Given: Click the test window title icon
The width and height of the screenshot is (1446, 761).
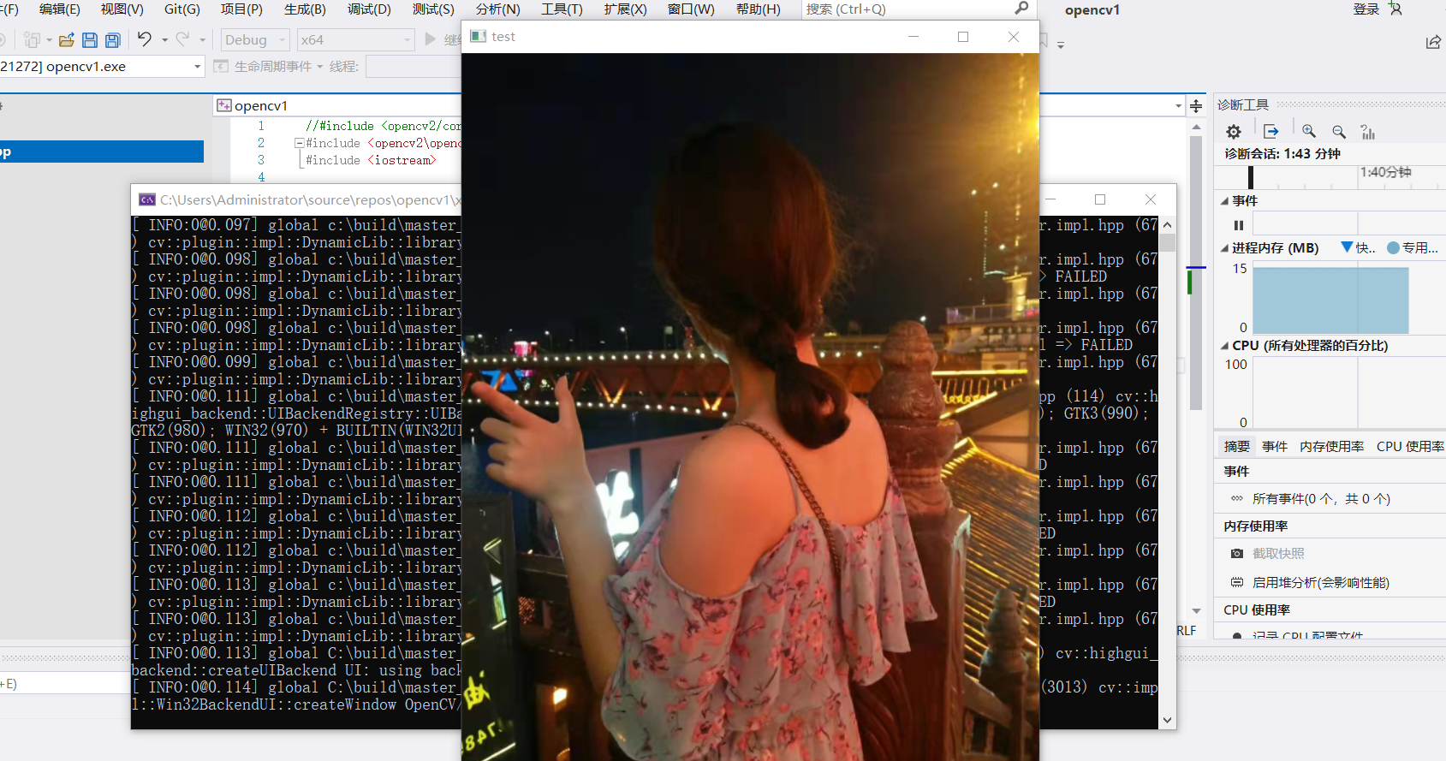Looking at the screenshot, I should pyautogui.click(x=479, y=36).
